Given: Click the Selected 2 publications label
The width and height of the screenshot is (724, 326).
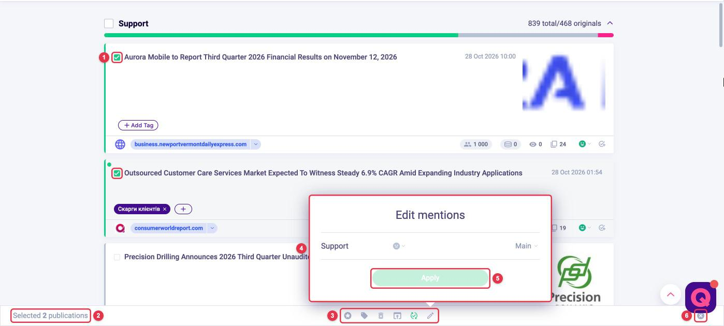Looking at the screenshot, I should [x=50, y=316].
